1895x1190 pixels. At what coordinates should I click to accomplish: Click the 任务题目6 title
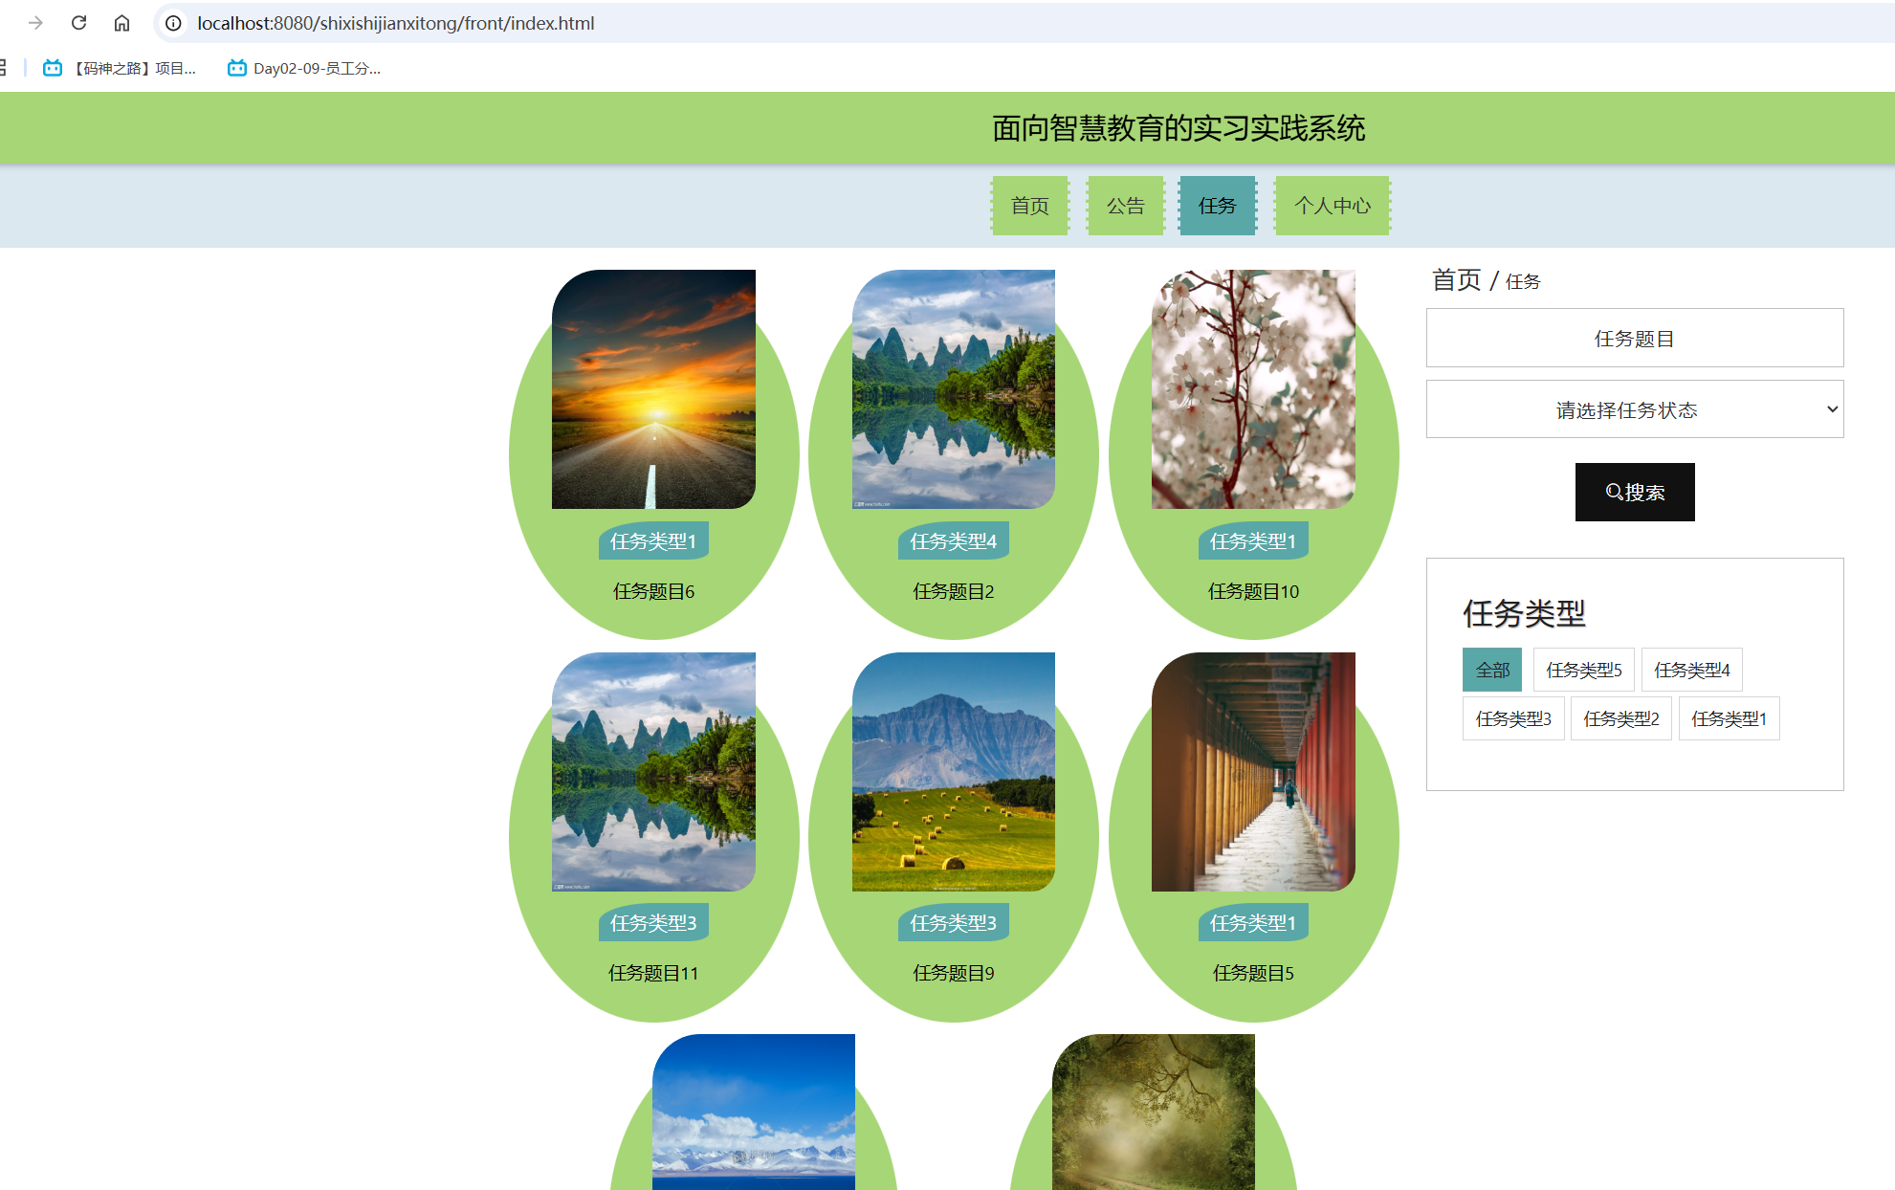[x=653, y=591]
